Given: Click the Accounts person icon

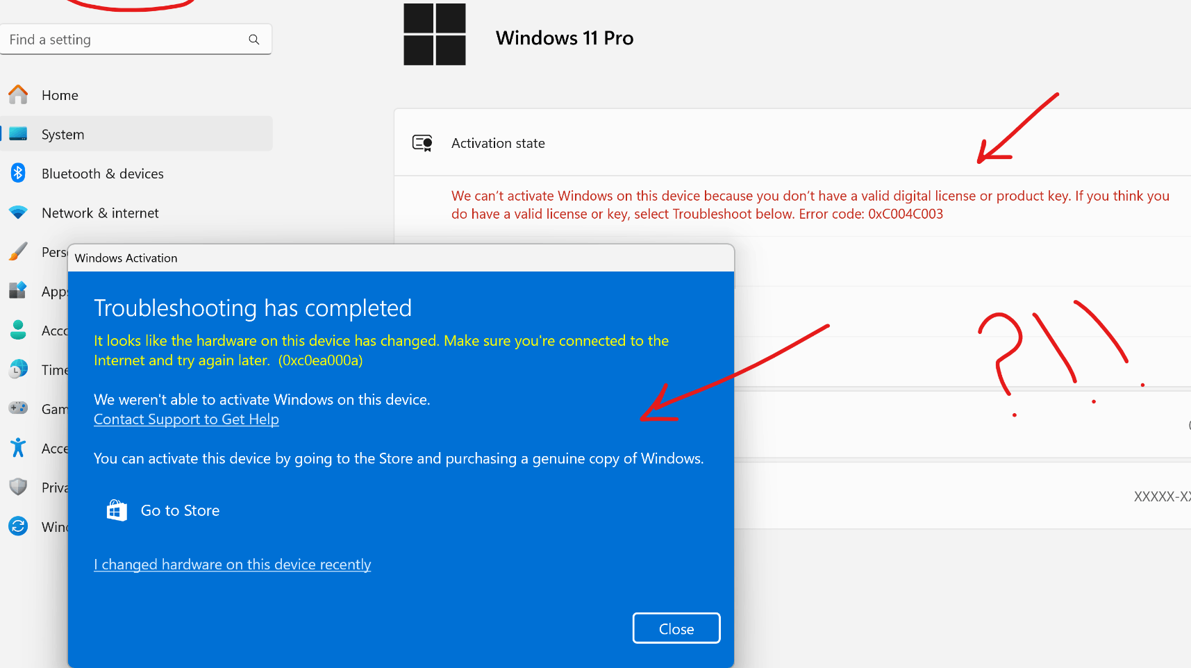Looking at the screenshot, I should coord(18,330).
